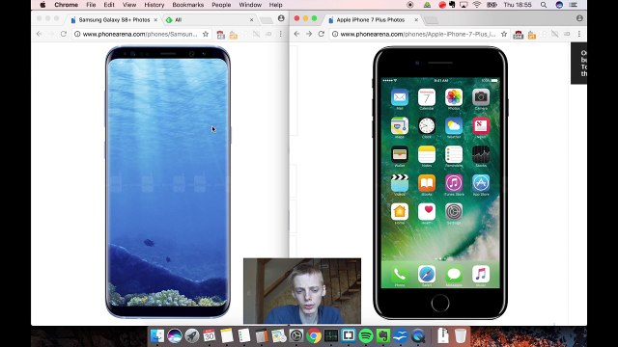Screen dimensions: 618x347
Task: Bookmark the Samsung page with star
Action: [x=206, y=35]
